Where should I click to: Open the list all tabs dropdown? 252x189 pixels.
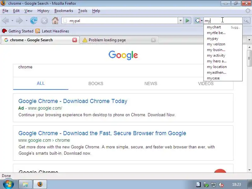click(x=249, y=40)
